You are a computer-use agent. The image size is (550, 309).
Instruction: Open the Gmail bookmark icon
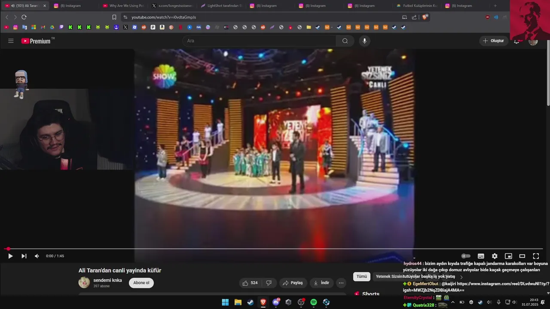pos(43,27)
